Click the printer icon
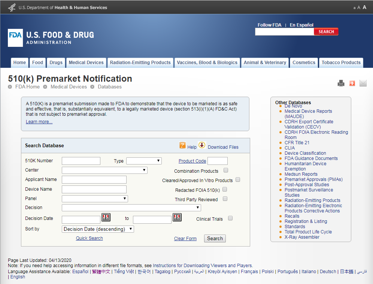Image resolution: width=373 pixels, height=284 pixels. tap(341, 83)
